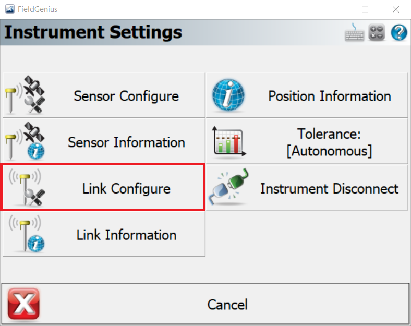Choose Instrument Disconnect
The width and height of the screenshot is (411, 326).
click(307, 187)
